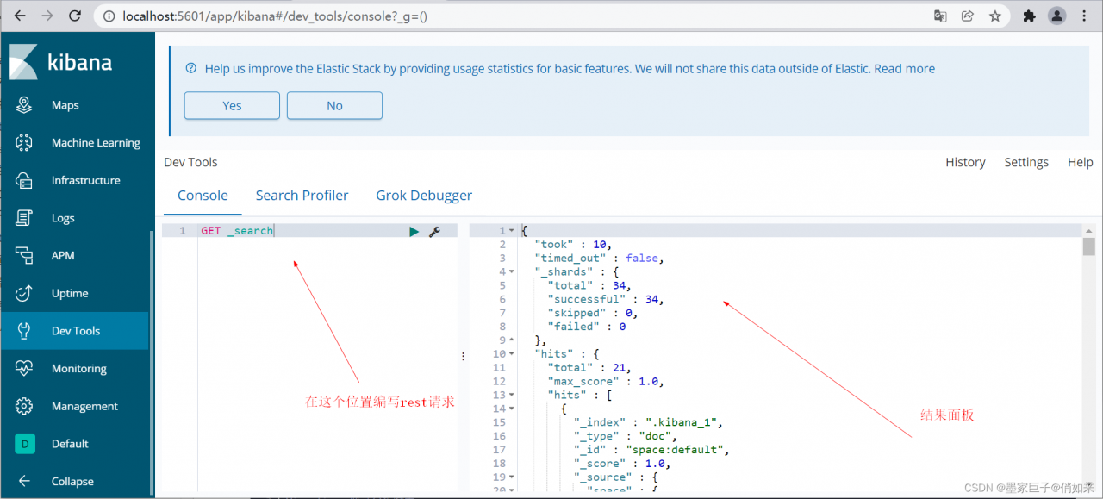Click the browser forward arrow
Screen dimensions: 1103x499
(x=47, y=16)
